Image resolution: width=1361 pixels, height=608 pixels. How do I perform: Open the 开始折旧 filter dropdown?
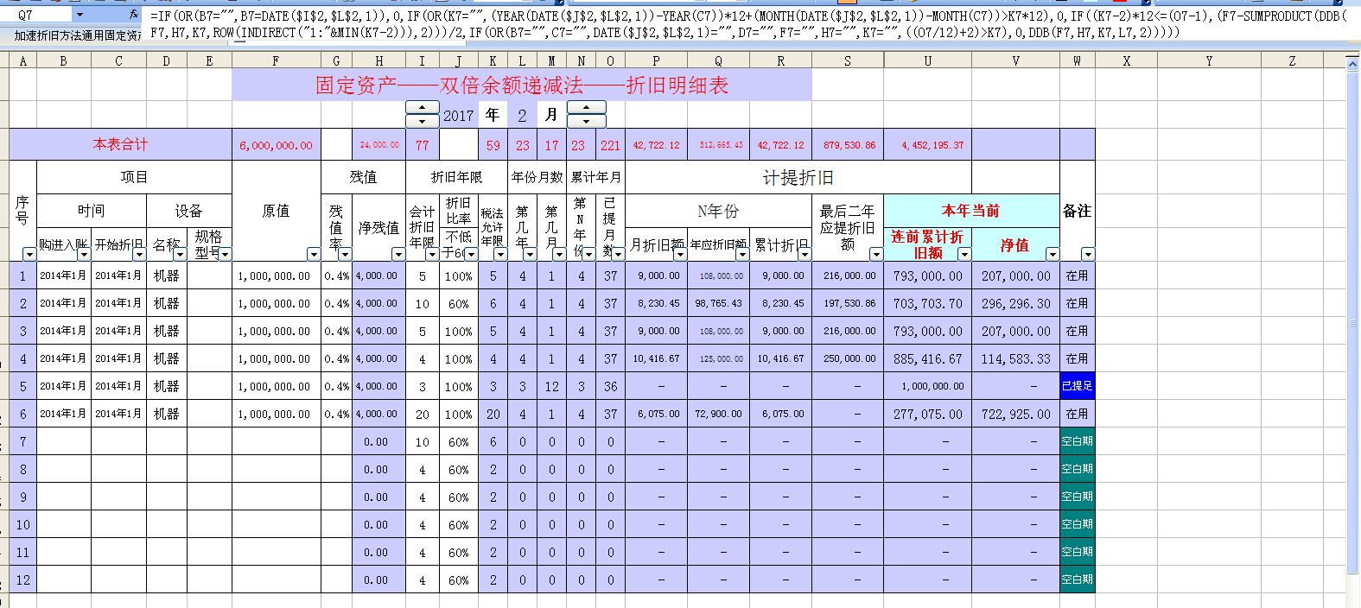tap(139, 254)
